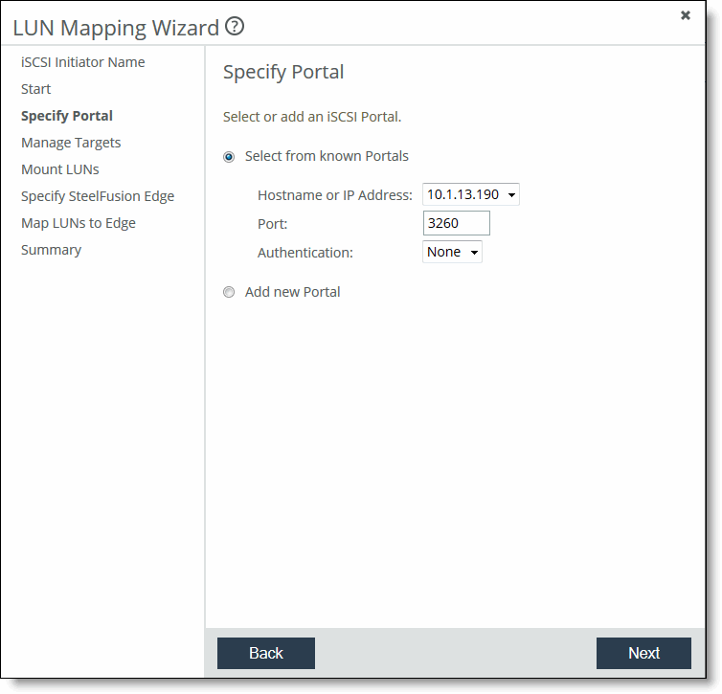View the Summary step
Image resolution: width=722 pixels, height=694 pixels.
pos(52,250)
